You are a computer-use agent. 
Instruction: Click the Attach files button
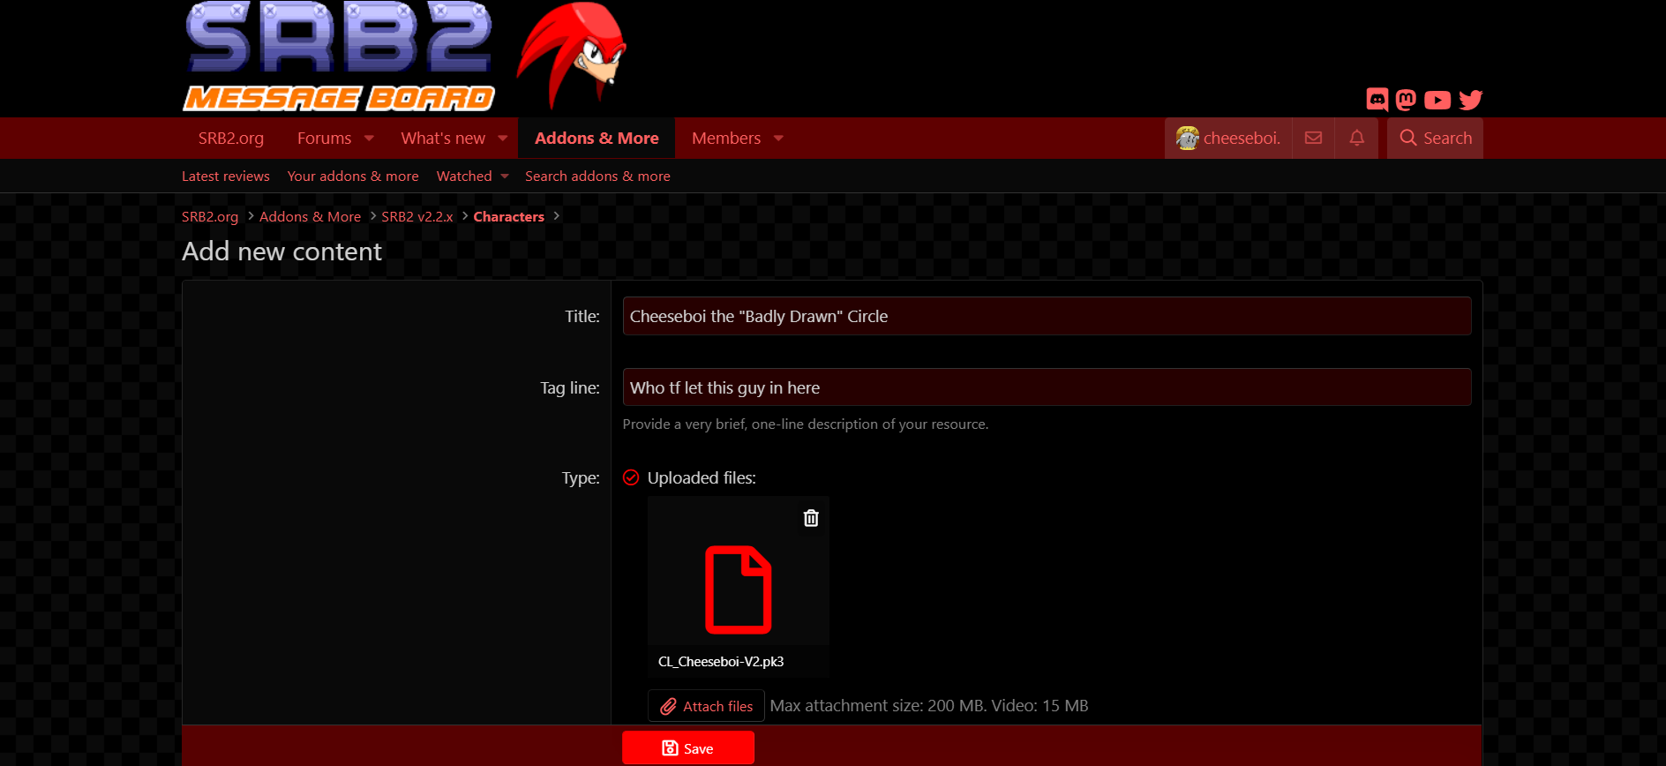[706, 706]
